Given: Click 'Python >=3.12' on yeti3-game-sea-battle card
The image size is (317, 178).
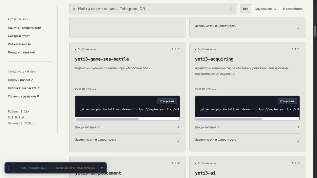Looking at the screenshot, I should coord(86,89).
